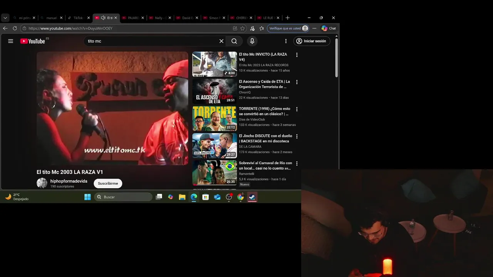Go back with browser back arrow
This screenshot has height=277, width=493.
tap(5, 28)
